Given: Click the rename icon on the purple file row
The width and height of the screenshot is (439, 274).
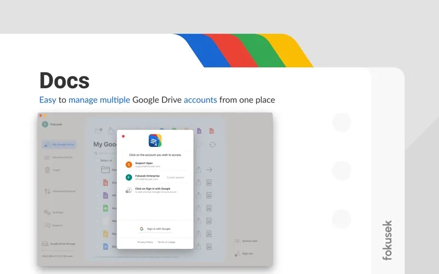Looking at the screenshot, I should click(x=209, y=195).
